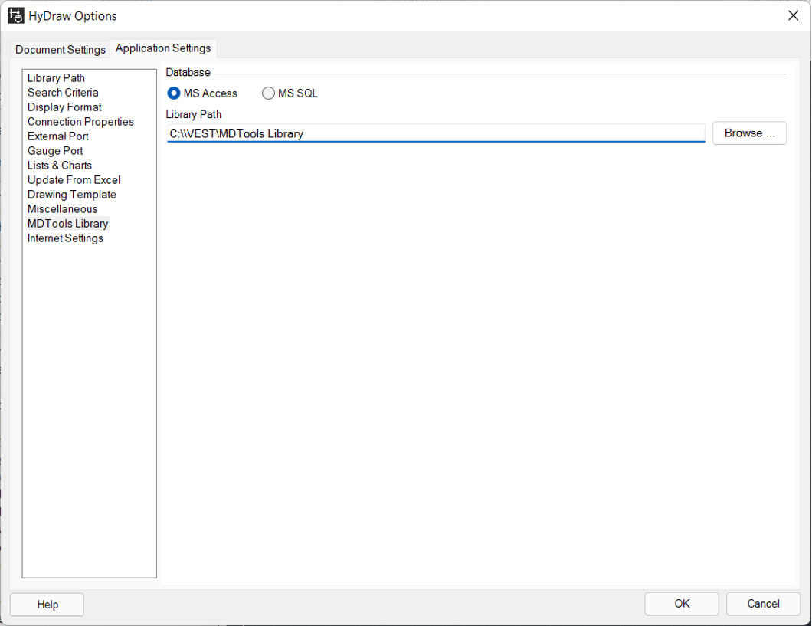Close the HyDraw Options dialog

[793, 15]
